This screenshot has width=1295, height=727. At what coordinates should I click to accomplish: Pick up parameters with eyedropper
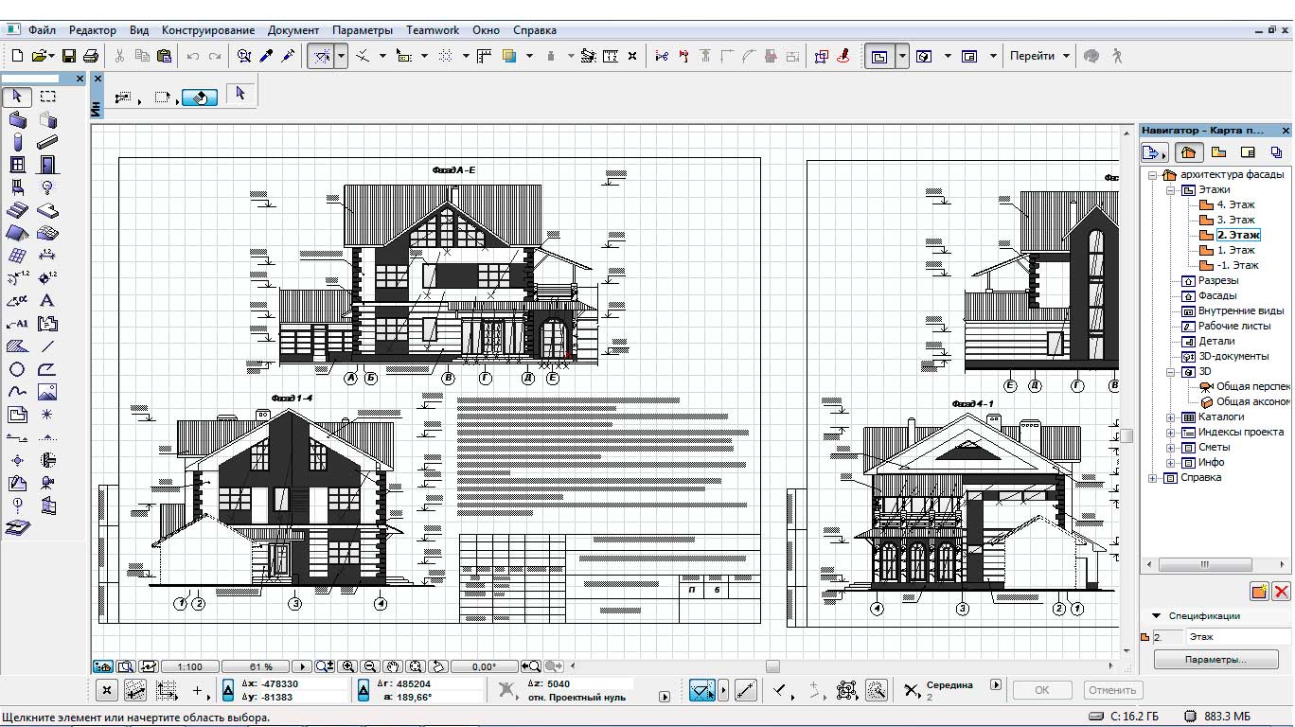coord(266,56)
